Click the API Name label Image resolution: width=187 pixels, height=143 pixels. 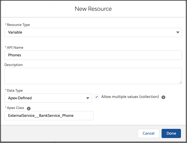[x=15, y=47]
